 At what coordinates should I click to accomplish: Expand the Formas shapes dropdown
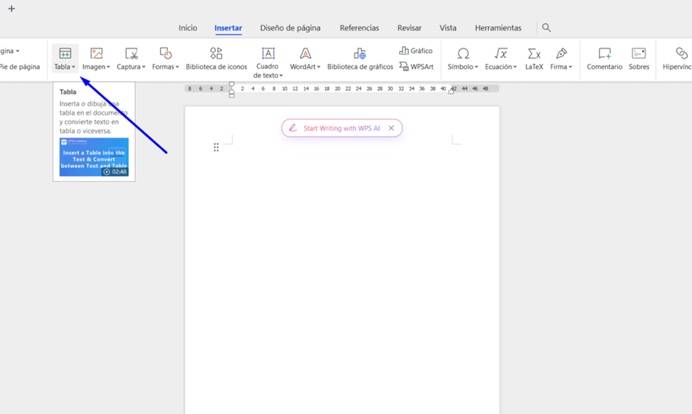coord(177,67)
